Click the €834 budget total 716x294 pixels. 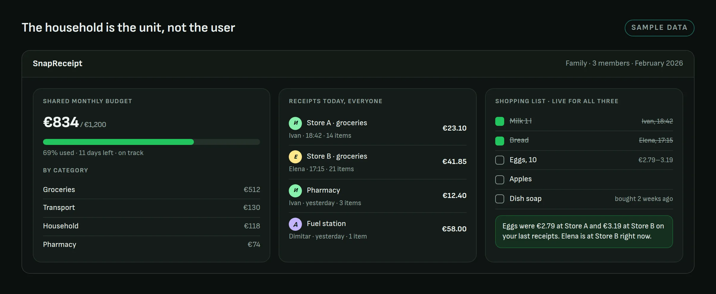pos(61,122)
